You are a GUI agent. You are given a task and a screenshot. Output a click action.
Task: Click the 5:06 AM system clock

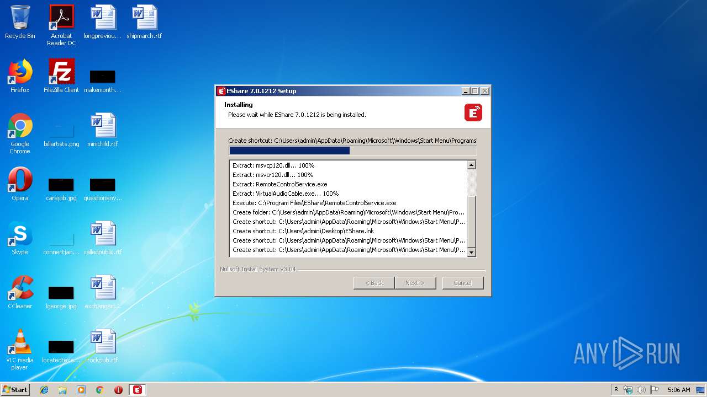pos(679,390)
